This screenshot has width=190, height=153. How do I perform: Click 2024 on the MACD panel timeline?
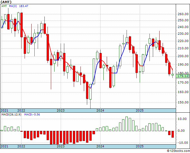(100, 146)
